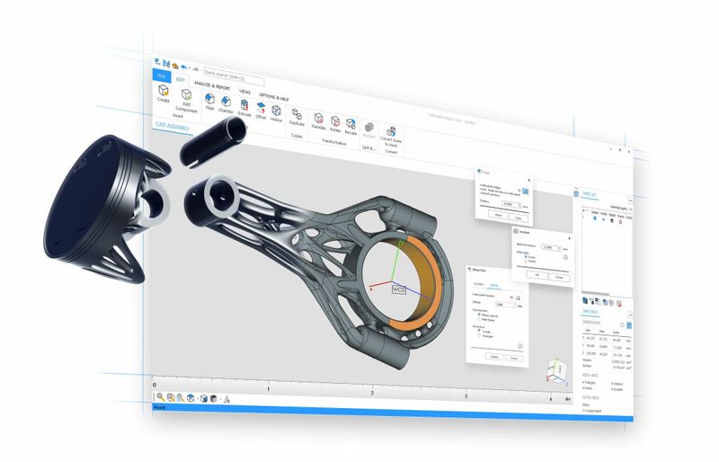Click the shaded cube icon in bottom toolbar

click(x=204, y=399)
